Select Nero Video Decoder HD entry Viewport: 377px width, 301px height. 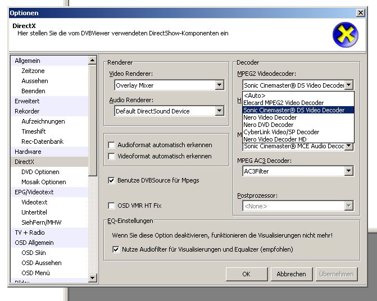pos(275,139)
